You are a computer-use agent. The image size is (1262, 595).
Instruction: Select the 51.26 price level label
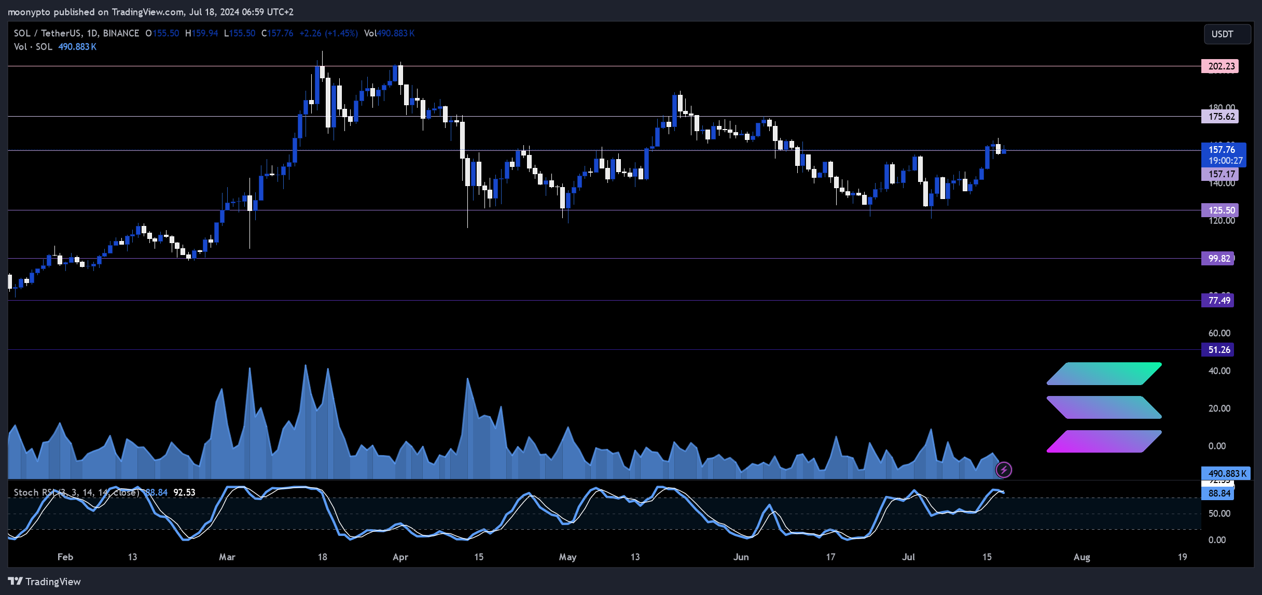tap(1217, 350)
